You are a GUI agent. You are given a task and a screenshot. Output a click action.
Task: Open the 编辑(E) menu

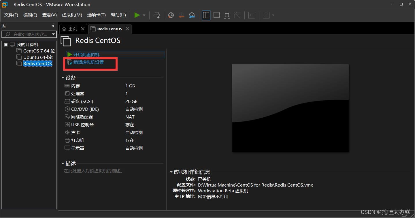tap(30, 15)
